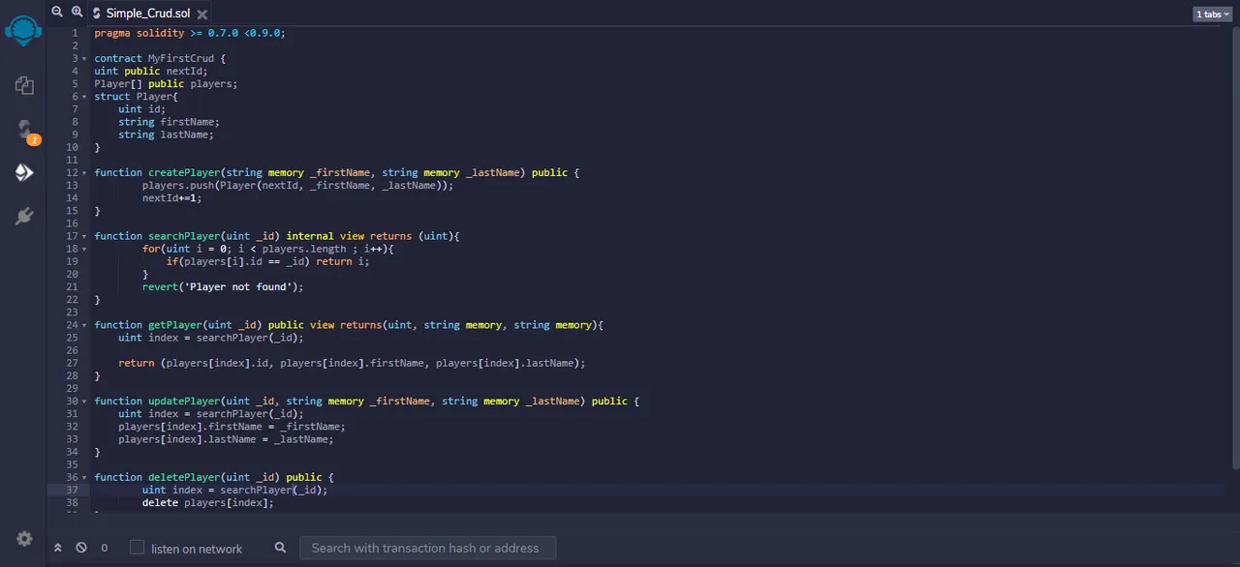Viewport: 1240px width, 567px height.
Task: Collapse the contract MyFirstCrud fold arrow
Action: pos(85,59)
